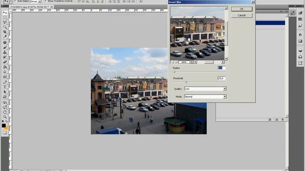Screen dimensions: 305x171
Task: Select the 3D Rotate tool
Action: (x=5, y=103)
